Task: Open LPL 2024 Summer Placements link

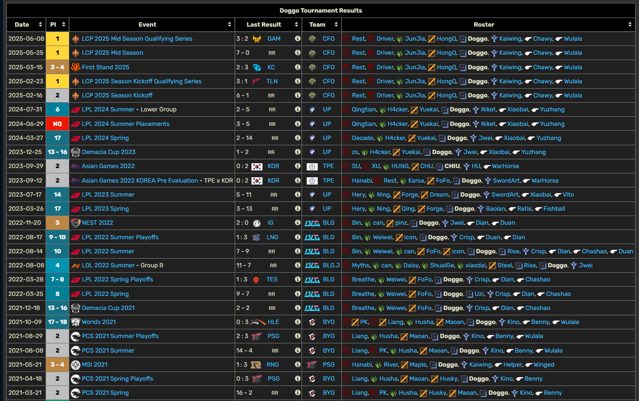Action: pyautogui.click(x=126, y=124)
